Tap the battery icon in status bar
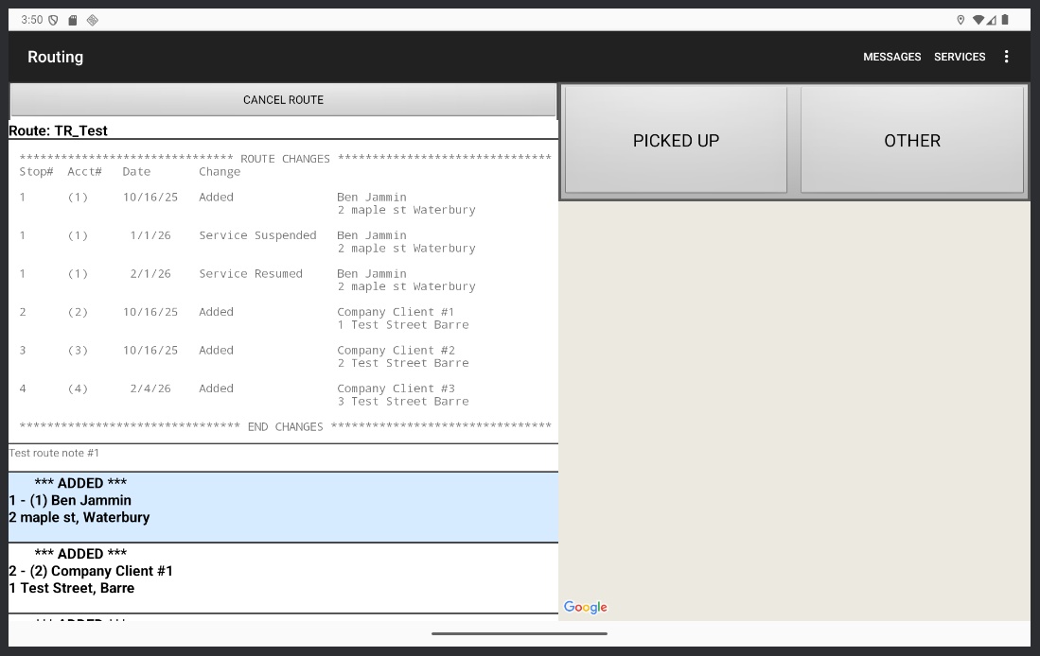The width and height of the screenshot is (1040, 656). pos(1005,20)
